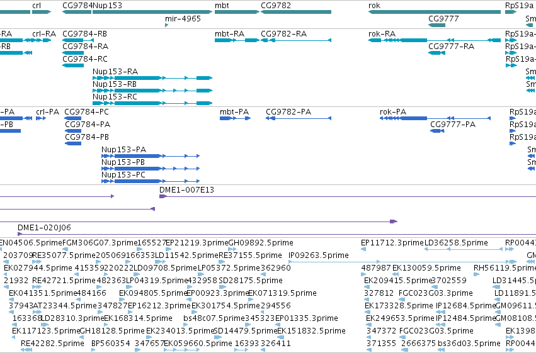
Task: Select the LD11542.5prime EST label
Action: (186, 255)
